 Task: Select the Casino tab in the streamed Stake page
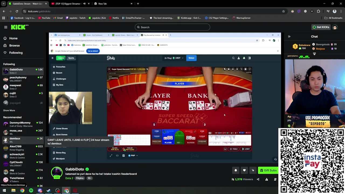click(61, 58)
